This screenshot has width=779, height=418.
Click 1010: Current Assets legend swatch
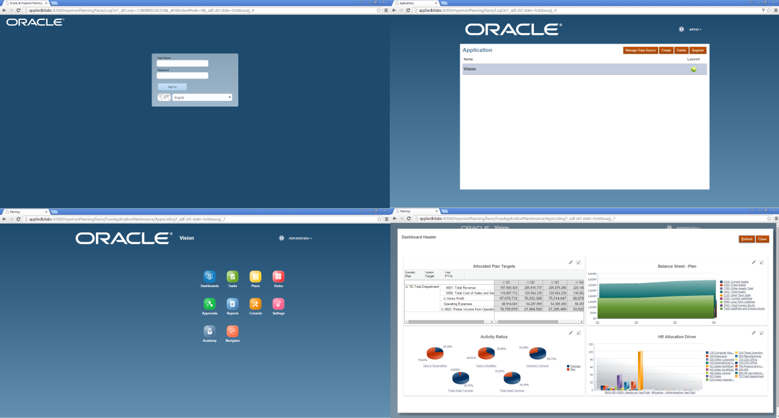pos(721,282)
